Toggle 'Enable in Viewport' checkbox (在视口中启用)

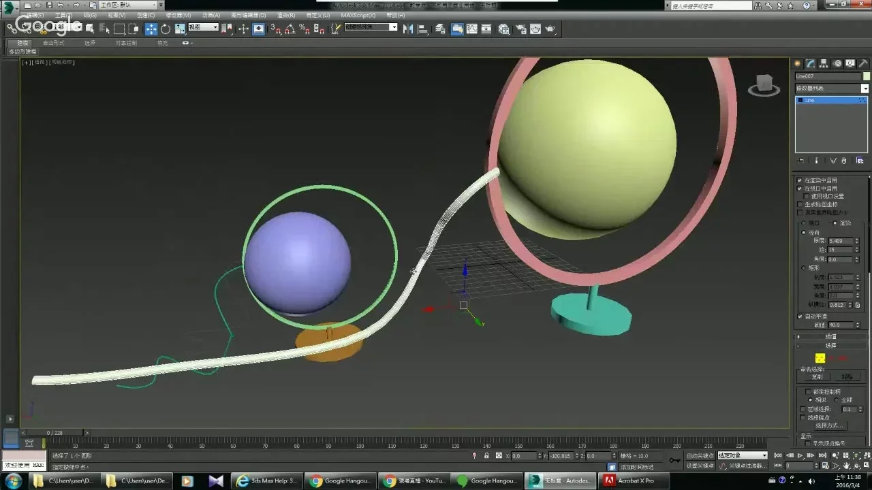tap(800, 189)
